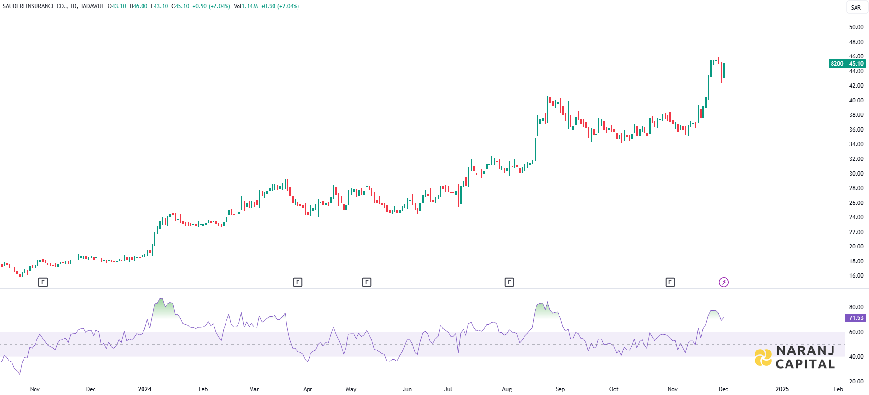Screen dimensions: 869x395
Task: Click the 50.00 price scale label
Action: coord(856,27)
